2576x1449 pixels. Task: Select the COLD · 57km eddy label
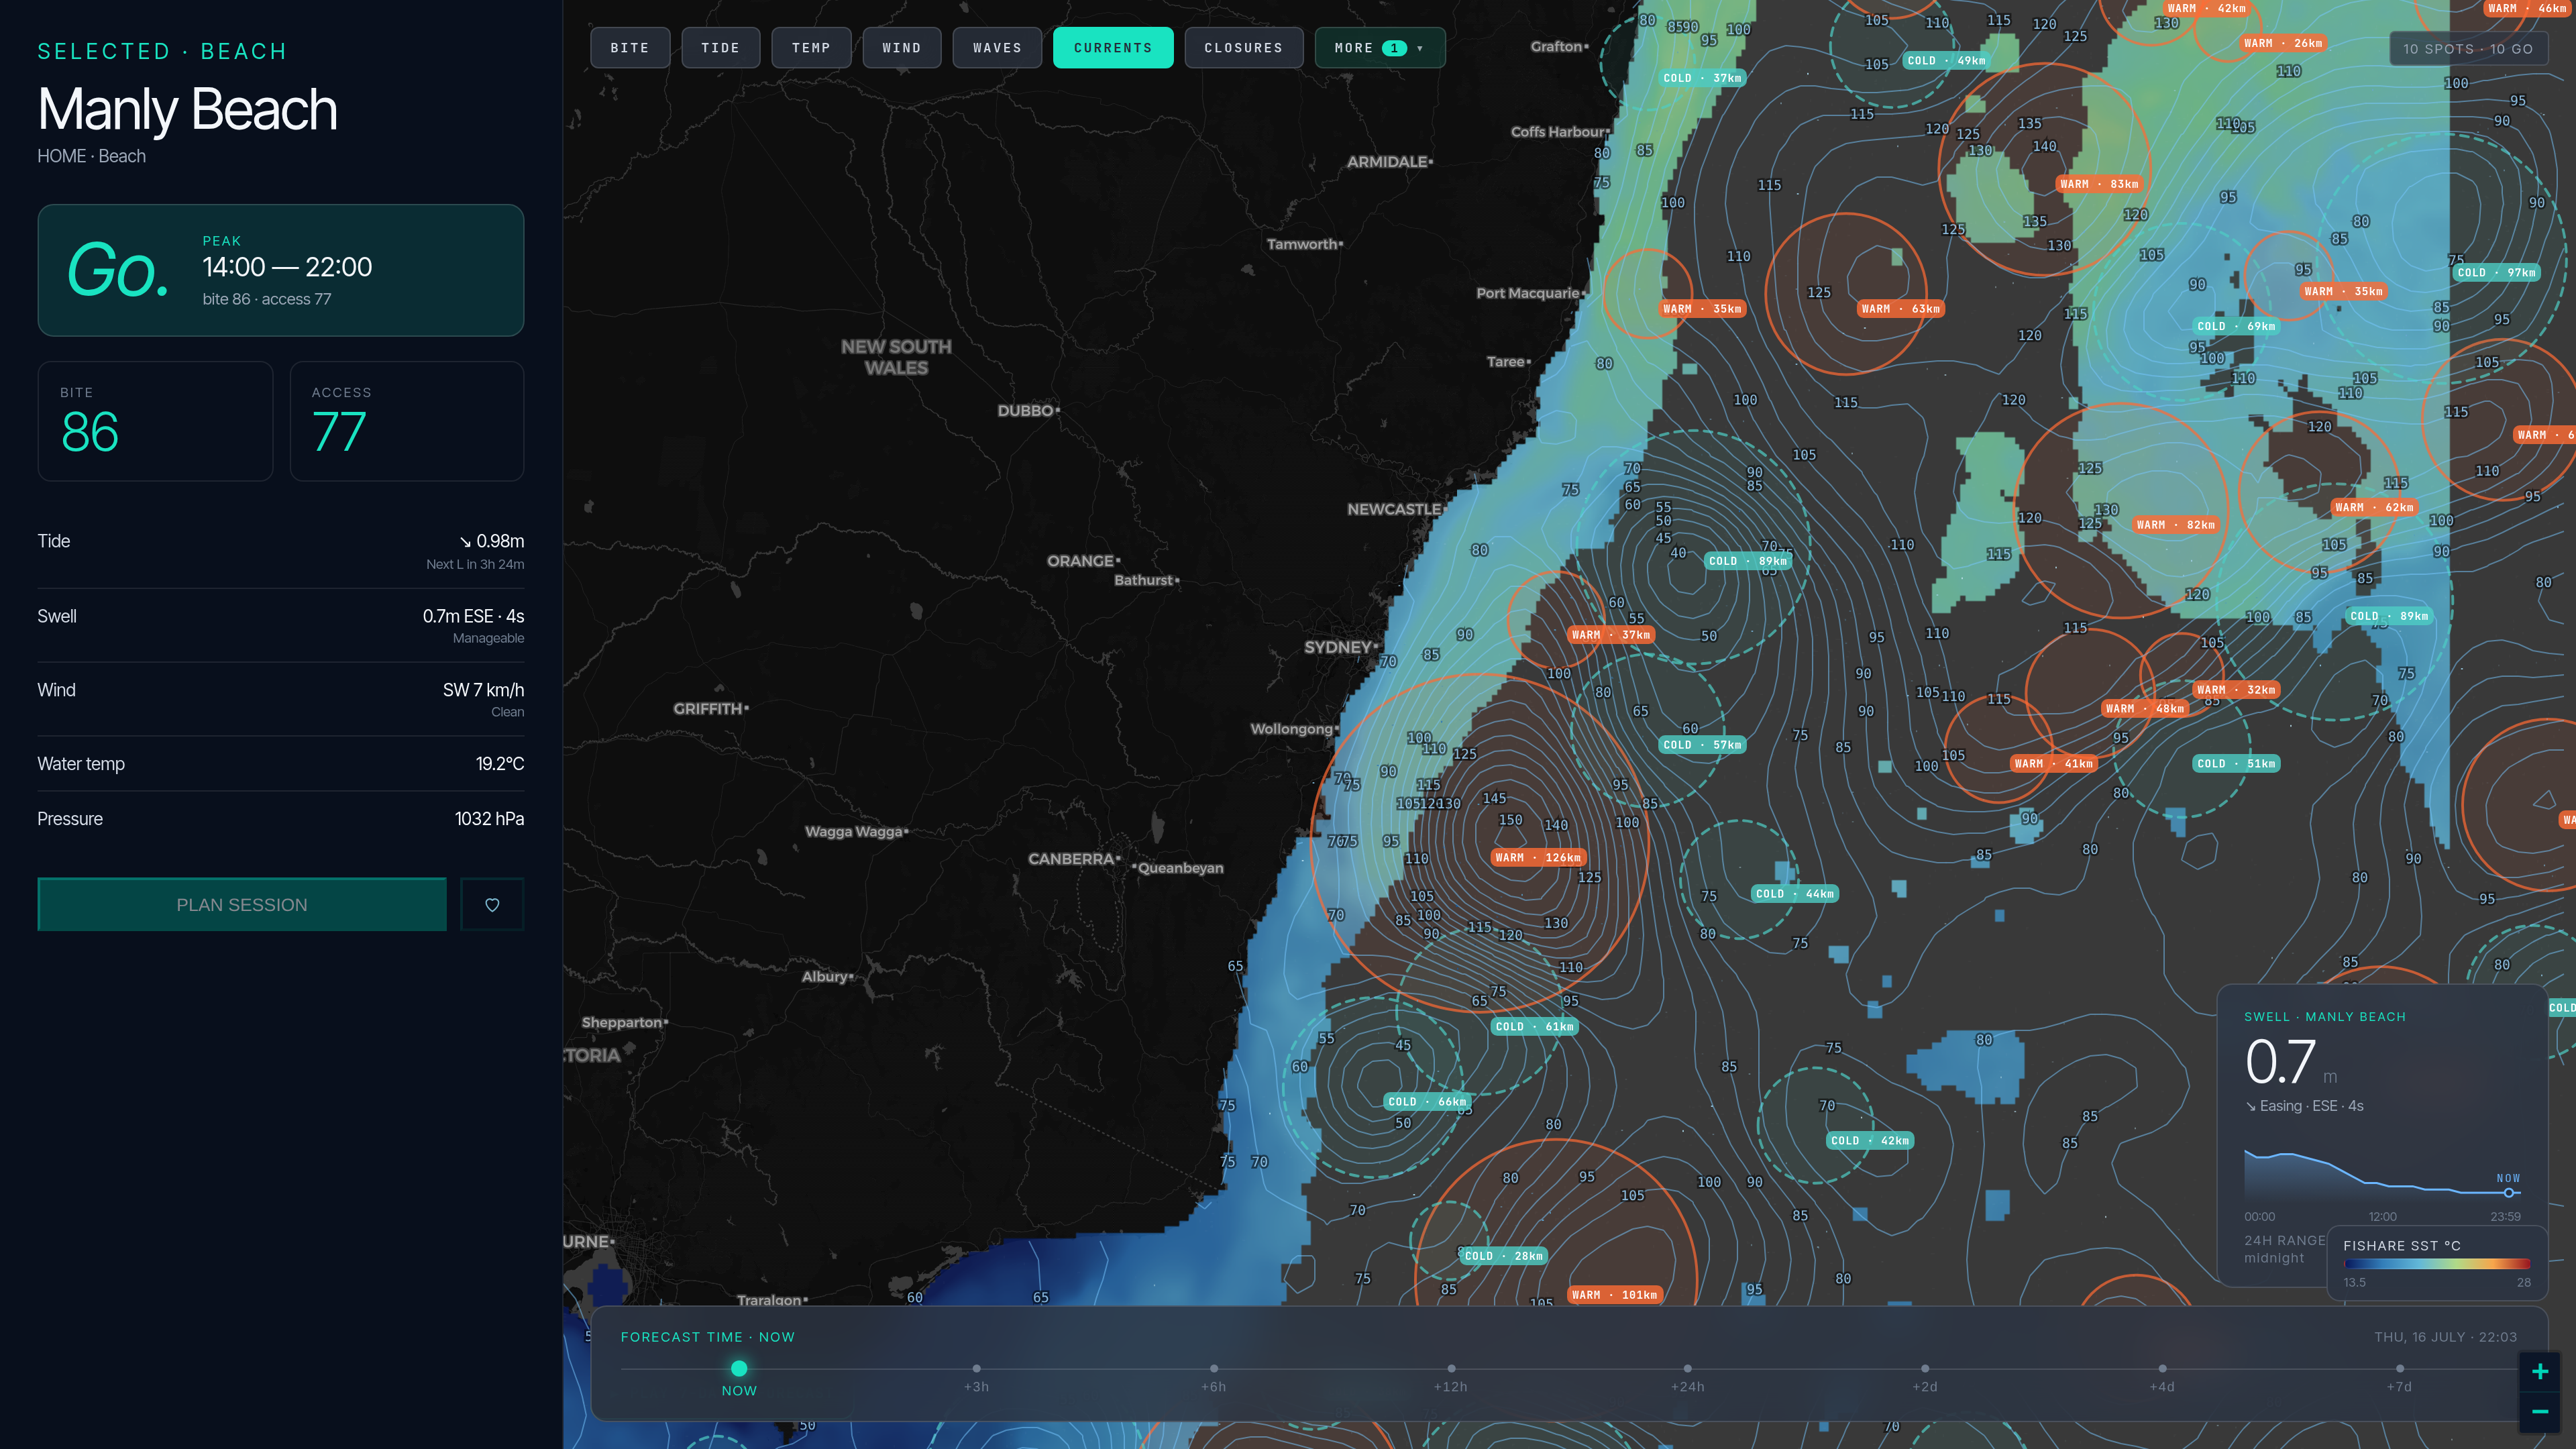pyautogui.click(x=1702, y=745)
